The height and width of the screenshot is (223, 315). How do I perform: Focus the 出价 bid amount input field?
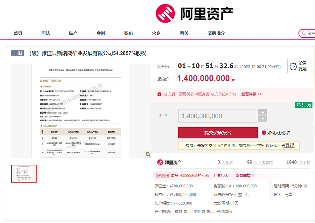click(218, 116)
